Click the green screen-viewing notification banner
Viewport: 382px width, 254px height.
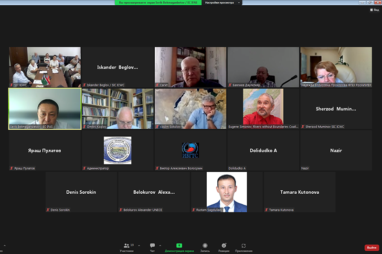click(159, 3)
